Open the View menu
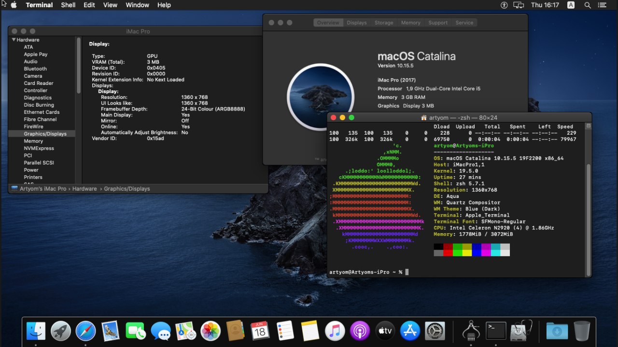 coord(110,5)
